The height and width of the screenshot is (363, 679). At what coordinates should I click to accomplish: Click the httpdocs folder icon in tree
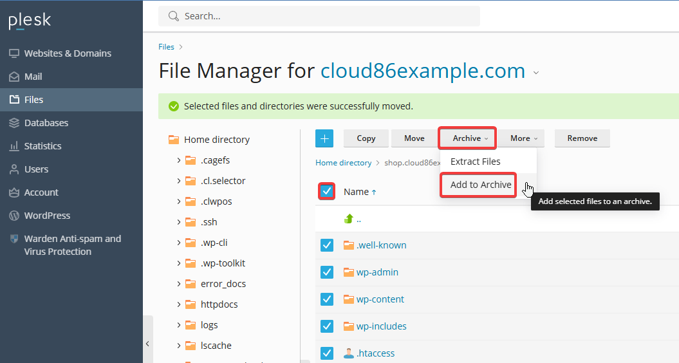[191, 304]
